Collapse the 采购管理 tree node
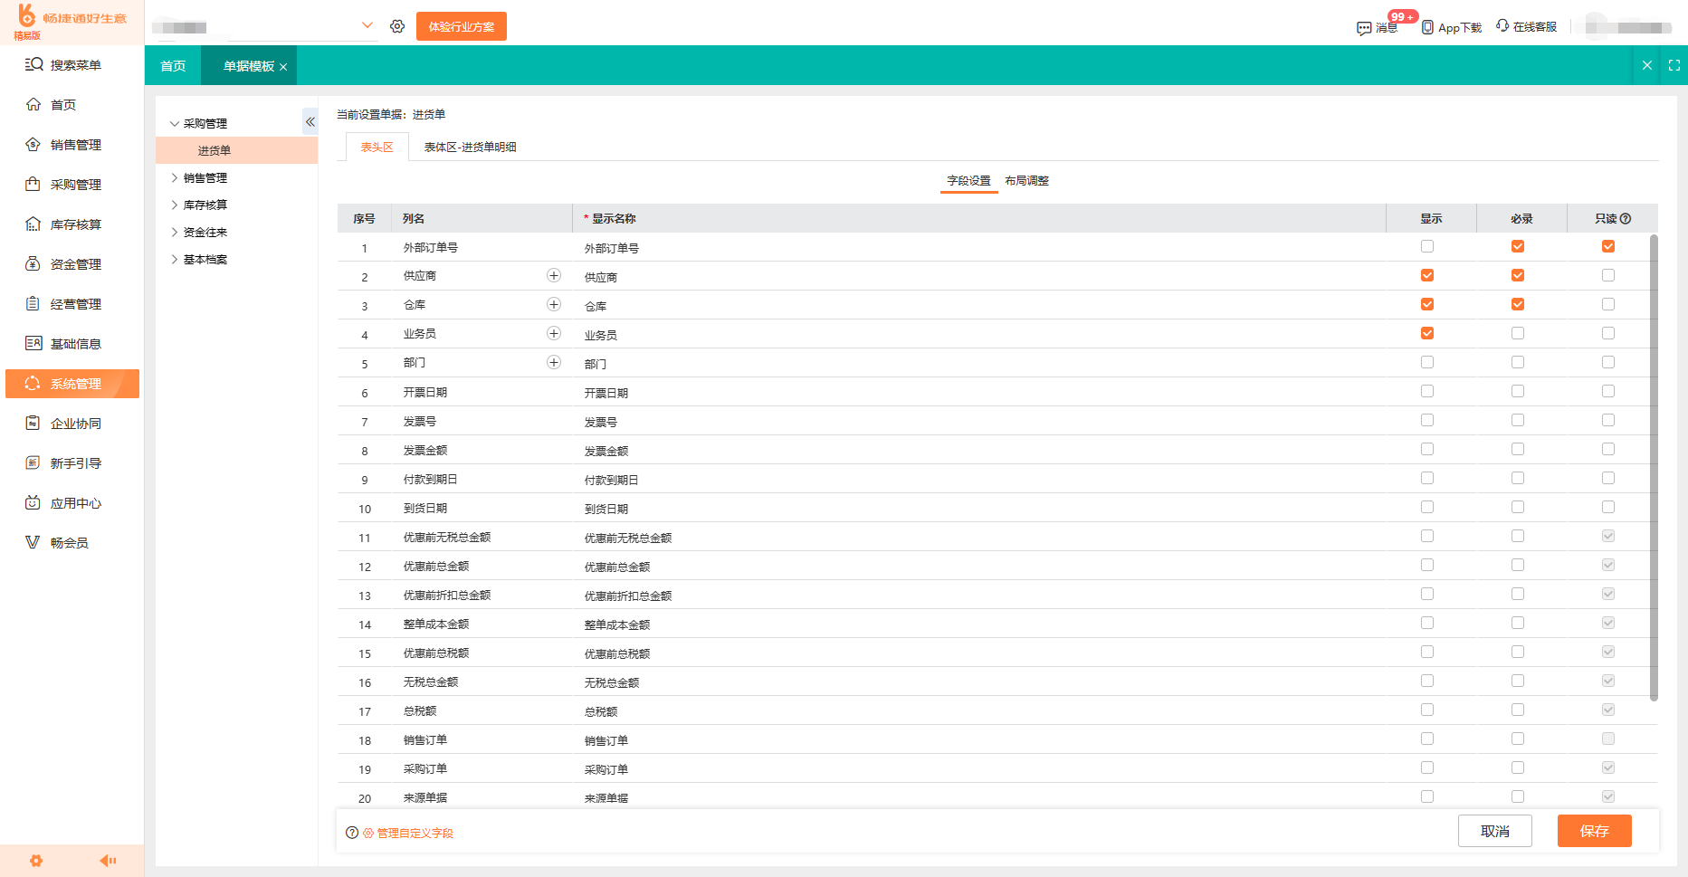The image size is (1688, 877). (x=175, y=124)
